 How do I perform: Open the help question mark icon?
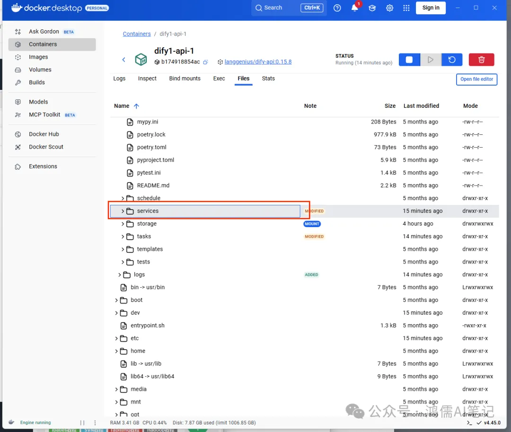(x=337, y=8)
